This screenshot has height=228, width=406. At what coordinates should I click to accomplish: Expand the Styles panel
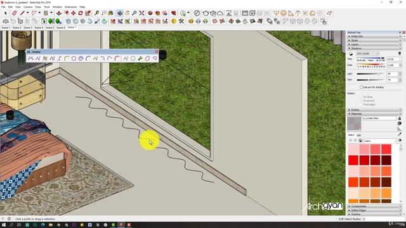click(x=374, y=41)
